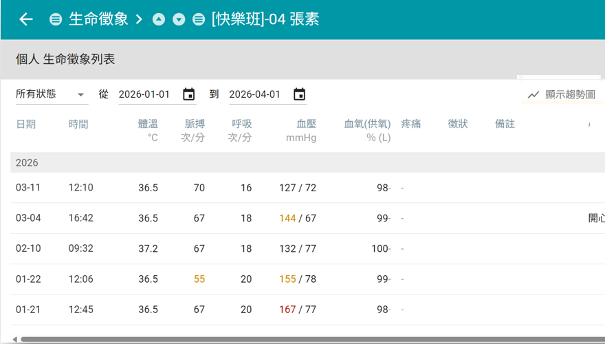Open resident list menu icon before 快樂班
The image size is (605, 344).
pyautogui.click(x=199, y=19)
